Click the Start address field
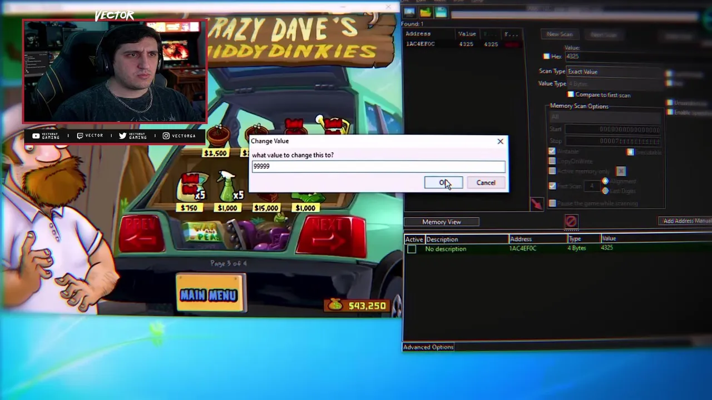 (x=614, y=129)
